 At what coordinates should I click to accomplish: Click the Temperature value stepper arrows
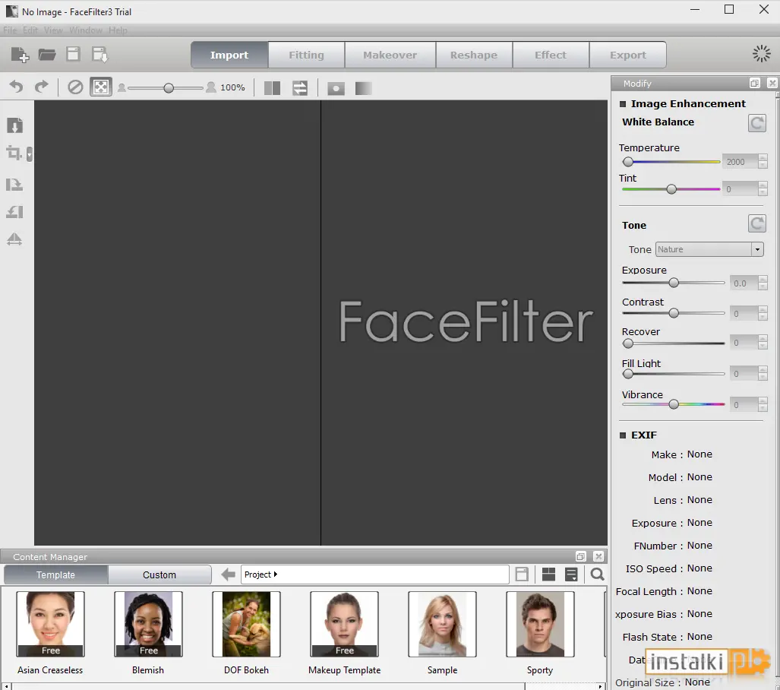763,161
